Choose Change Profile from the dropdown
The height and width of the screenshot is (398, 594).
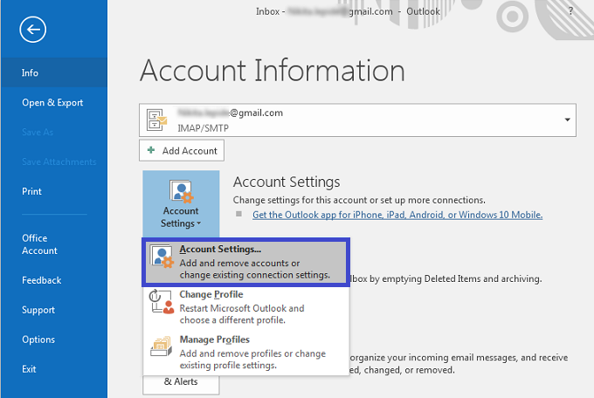pos(245,307)
